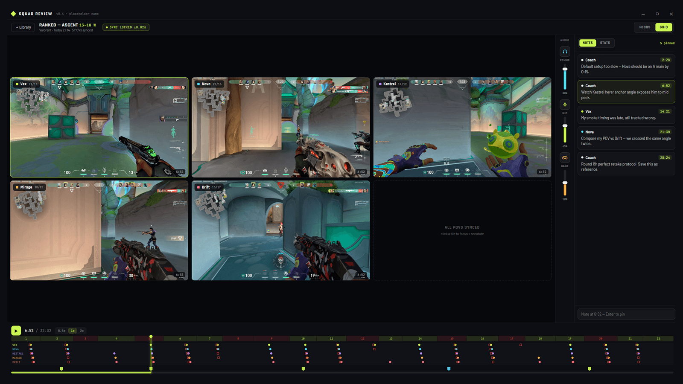The width and height of the screenshot is (683, 384).
Task: Open Coach note at 2:28
Action: [x=626, y=66]
